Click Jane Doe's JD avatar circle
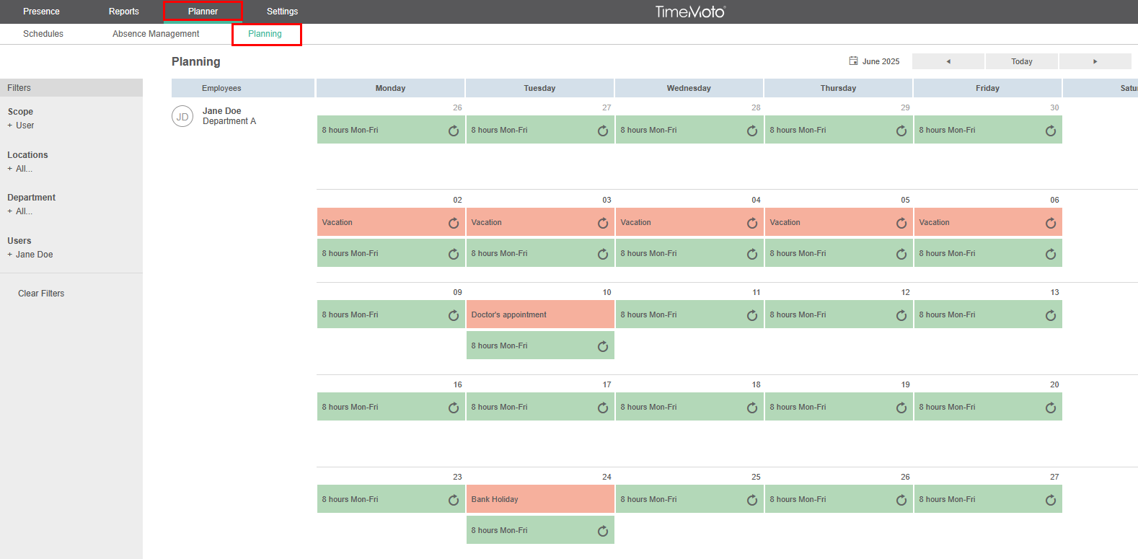This screenshot has width=1138, height=559. coord(182,116)
